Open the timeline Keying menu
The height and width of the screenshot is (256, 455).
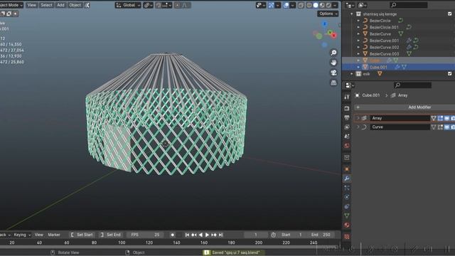coord(22,235)
